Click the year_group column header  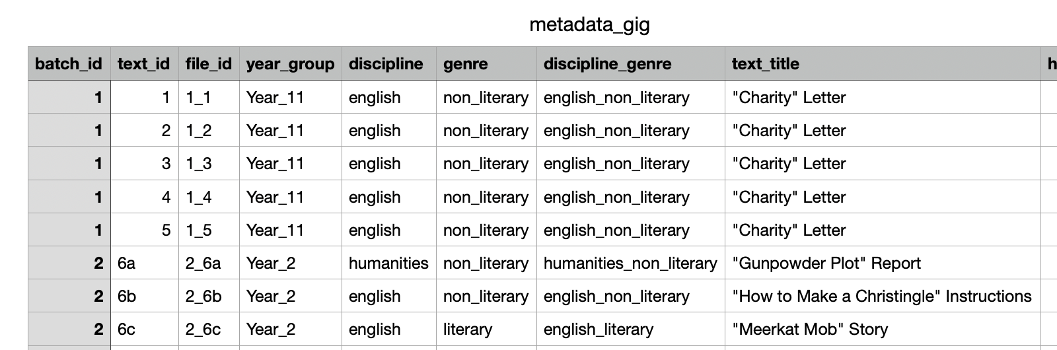coord(290,64)
